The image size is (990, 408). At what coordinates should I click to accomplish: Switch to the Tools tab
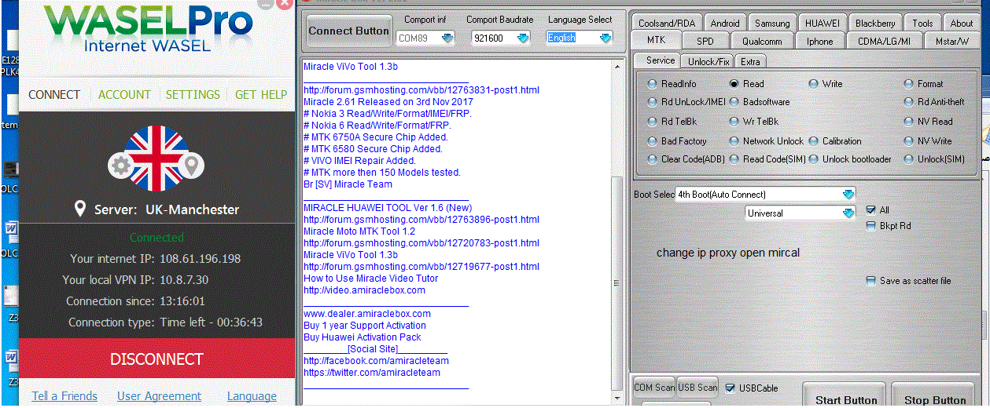922,24
